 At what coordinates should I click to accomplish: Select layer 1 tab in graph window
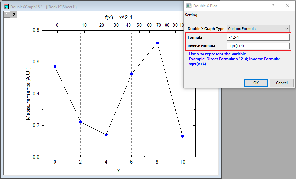tap(7, 15)
